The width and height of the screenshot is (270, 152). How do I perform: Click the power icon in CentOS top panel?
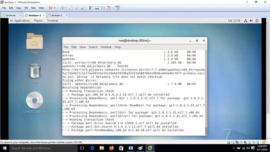tap(257, 21)
